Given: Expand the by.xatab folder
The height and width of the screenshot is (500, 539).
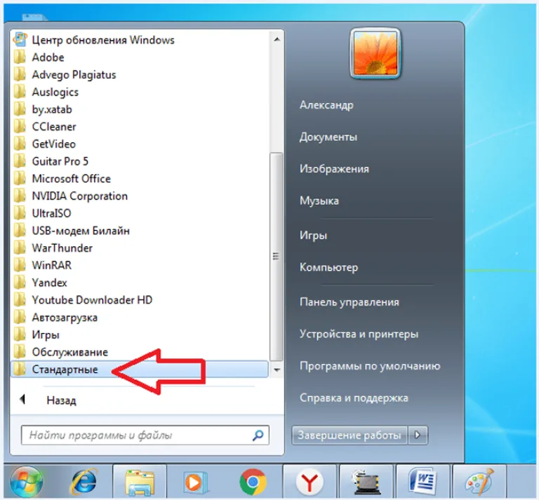Looking at the screenshot, I should pyautogui.click(x=52, y=109).
